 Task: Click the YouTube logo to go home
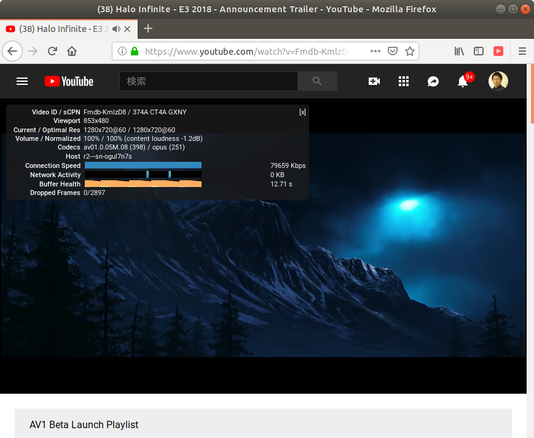coord(68,81)
